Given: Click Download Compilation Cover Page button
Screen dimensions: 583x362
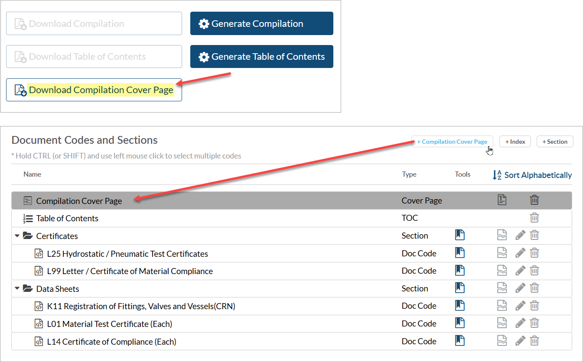Looking at the screenshot, I should (x=94, y=90).
